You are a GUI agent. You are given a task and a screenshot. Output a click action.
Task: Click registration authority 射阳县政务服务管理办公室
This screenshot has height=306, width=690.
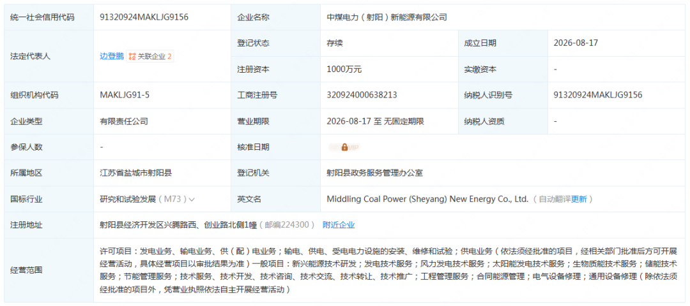[x=374, y=173]
